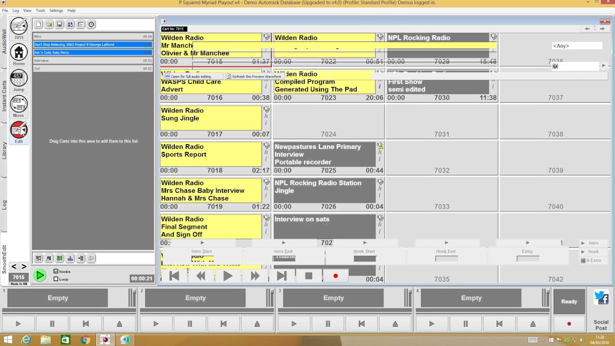Viewport: 615px width, 346px height.
Task: Switch to the SmoothEdit side tab
Action: pos(4,259)
